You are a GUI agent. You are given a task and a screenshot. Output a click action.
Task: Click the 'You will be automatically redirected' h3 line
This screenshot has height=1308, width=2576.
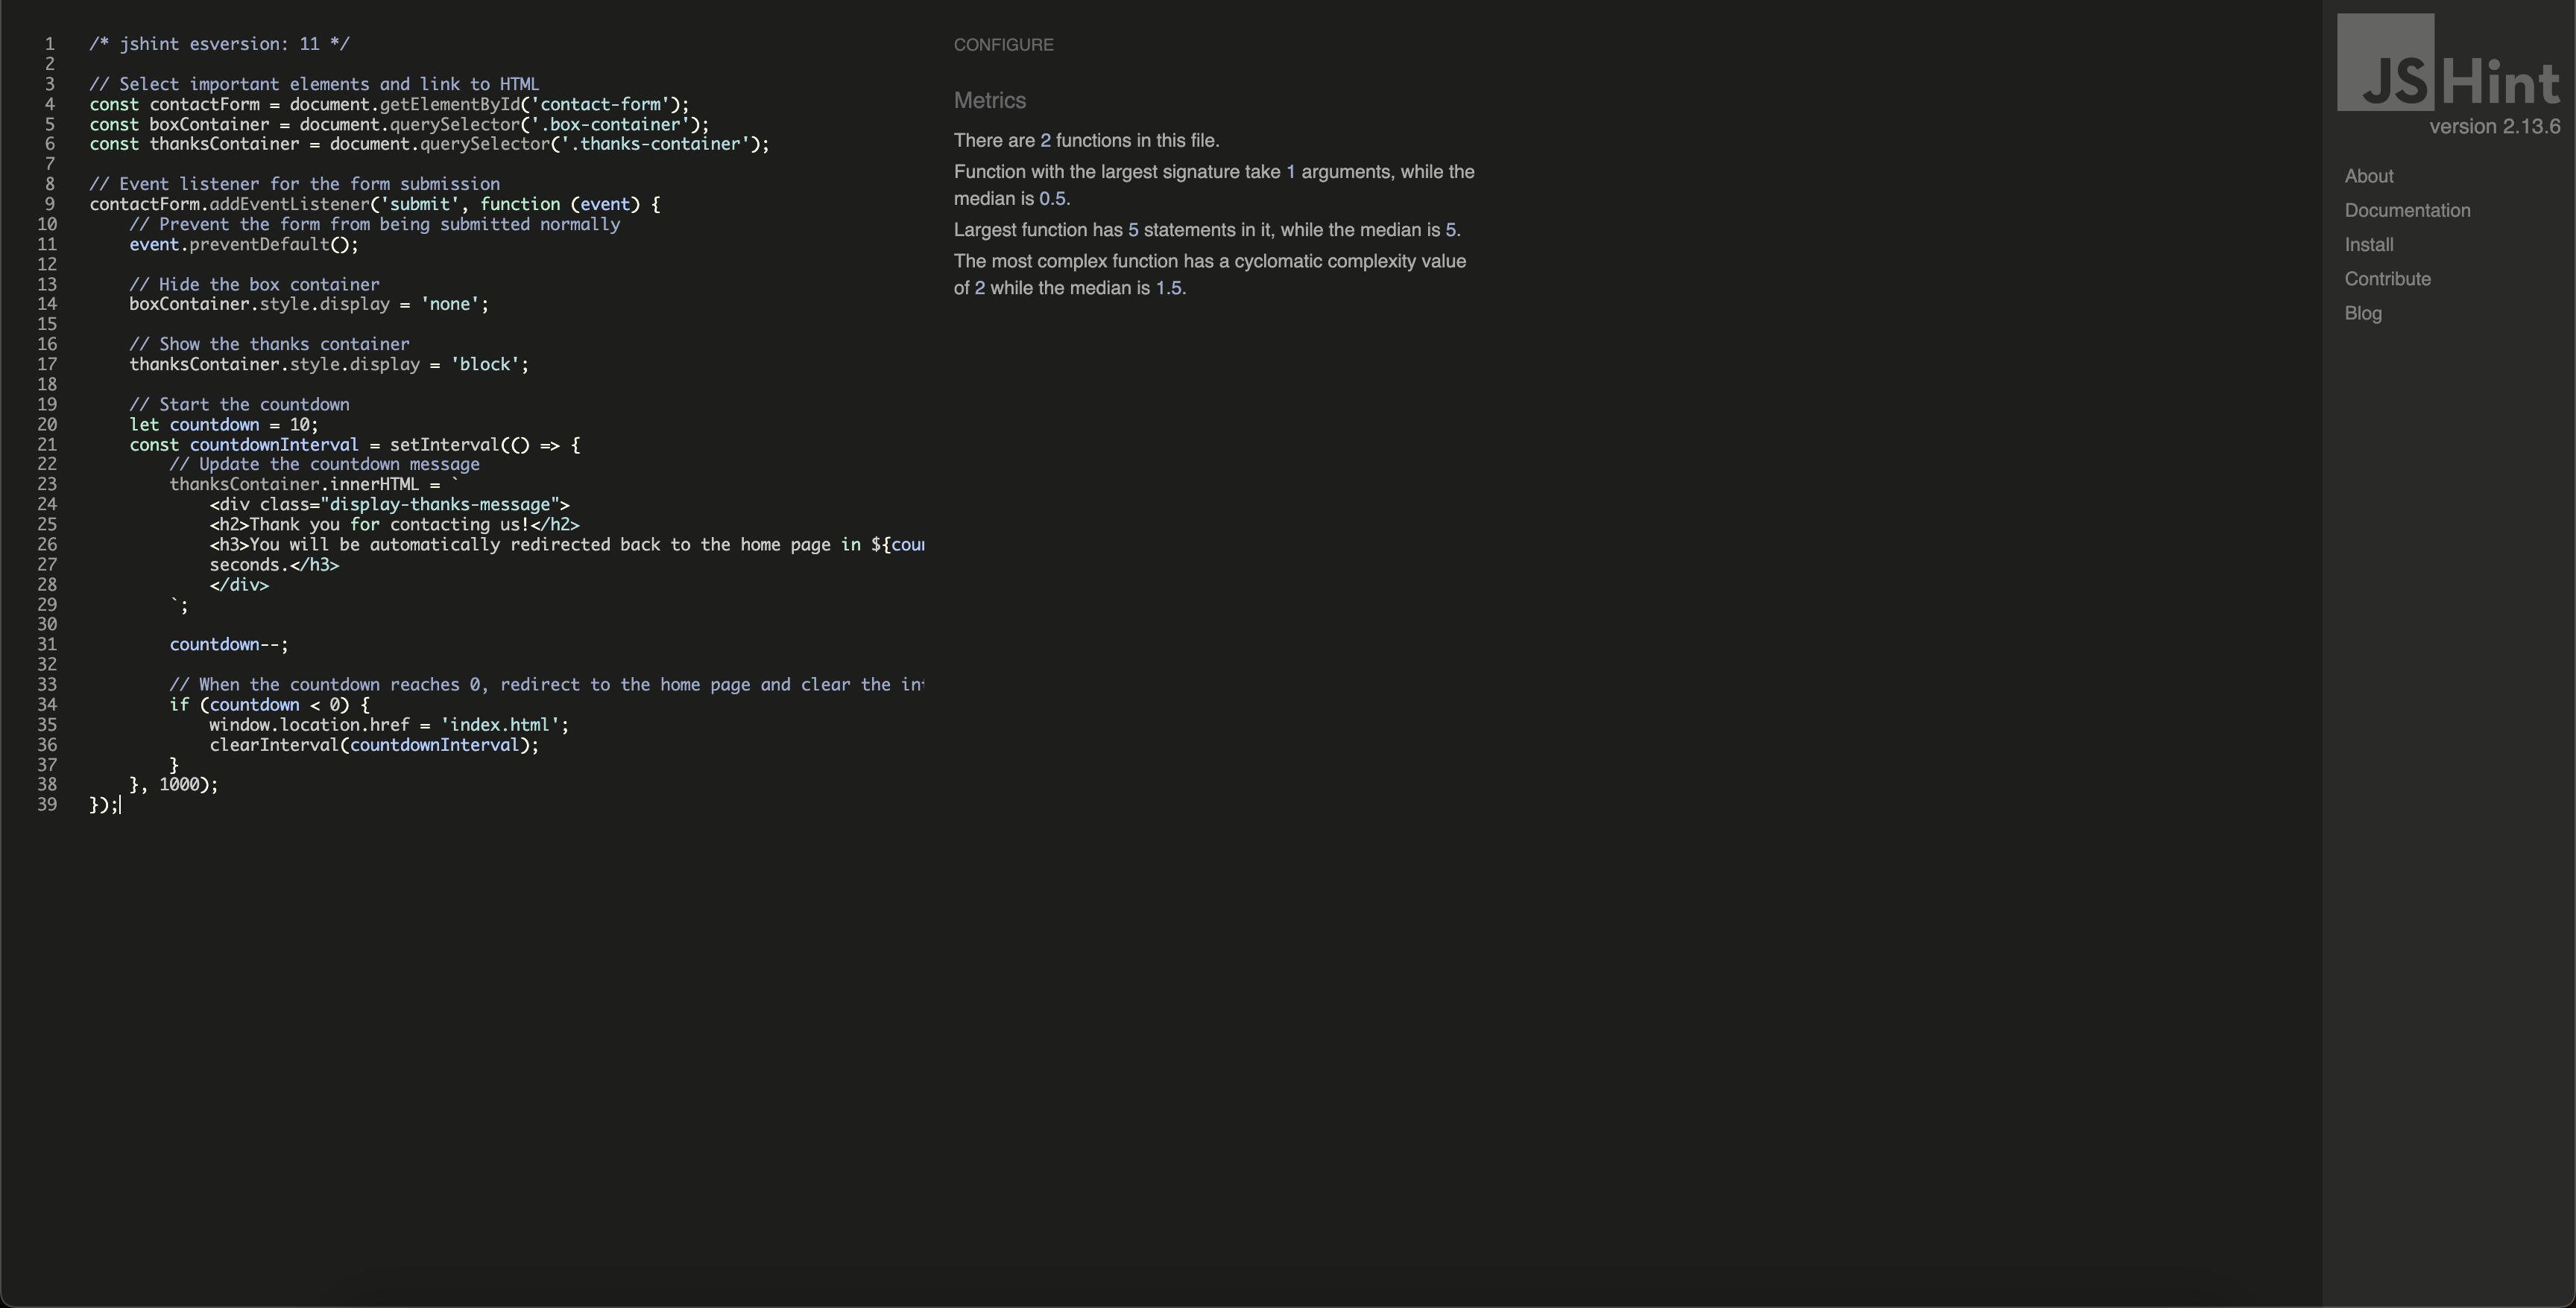(x=567, y=545)
